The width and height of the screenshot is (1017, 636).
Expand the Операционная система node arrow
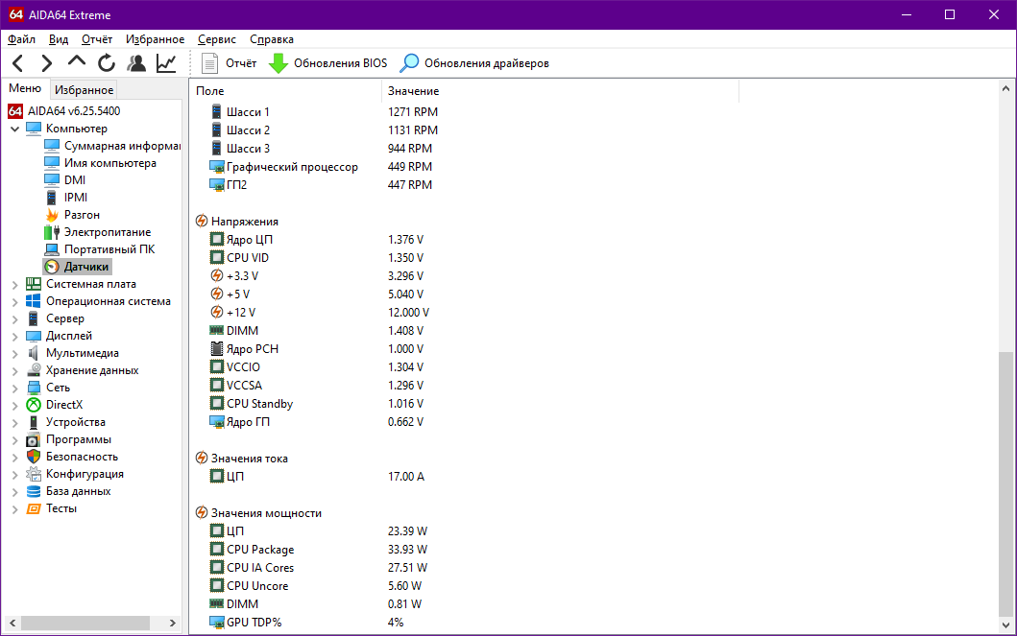[x=15, y=302]
